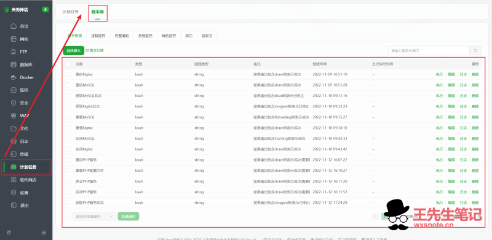Open the 网站 website icon in sidebar
This screenshot has width=492, height=240.
click(14, 39)
